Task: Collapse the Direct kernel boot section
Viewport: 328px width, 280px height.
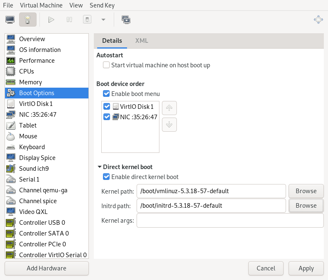Action: (x=99, y=167)
